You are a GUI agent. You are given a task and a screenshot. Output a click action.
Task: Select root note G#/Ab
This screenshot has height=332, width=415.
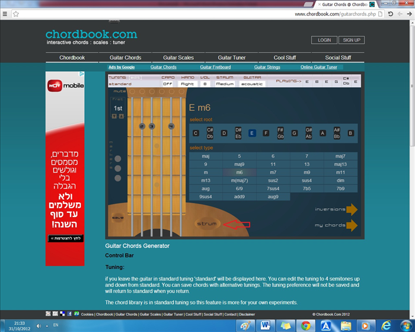309,133
